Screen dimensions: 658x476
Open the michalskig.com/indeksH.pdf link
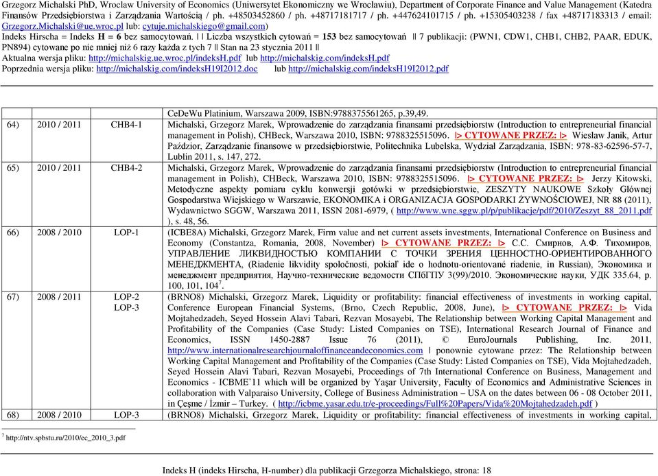click(x=325, y=58)
